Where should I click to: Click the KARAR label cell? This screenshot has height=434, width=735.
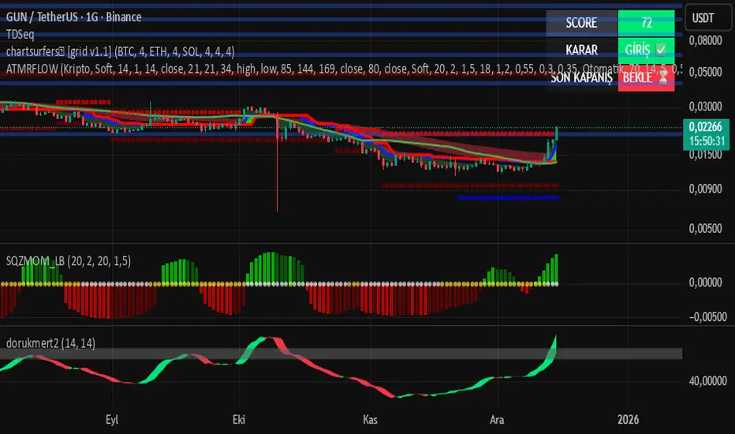(582, 50)
